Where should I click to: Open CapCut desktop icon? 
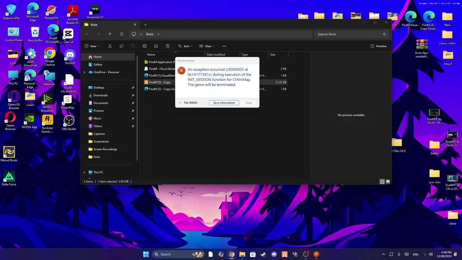click(x=68, y=36)
